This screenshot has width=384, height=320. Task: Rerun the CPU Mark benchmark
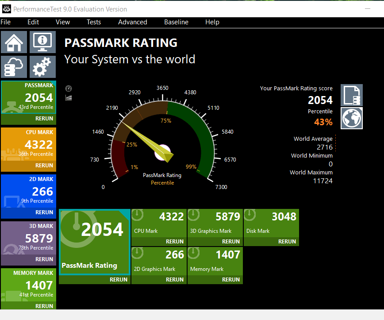click(175, 241)
